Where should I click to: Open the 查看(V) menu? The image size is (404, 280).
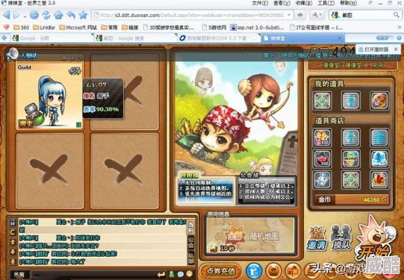282,3
